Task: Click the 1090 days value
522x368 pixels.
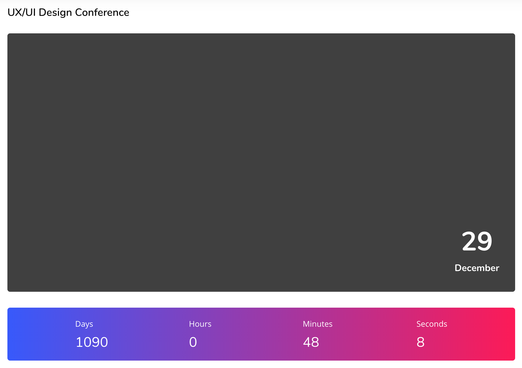Action: [92, 342]
